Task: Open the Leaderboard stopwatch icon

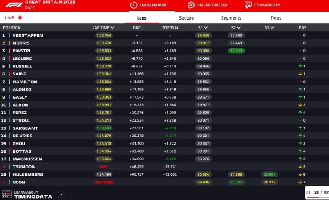Action: 134,5
